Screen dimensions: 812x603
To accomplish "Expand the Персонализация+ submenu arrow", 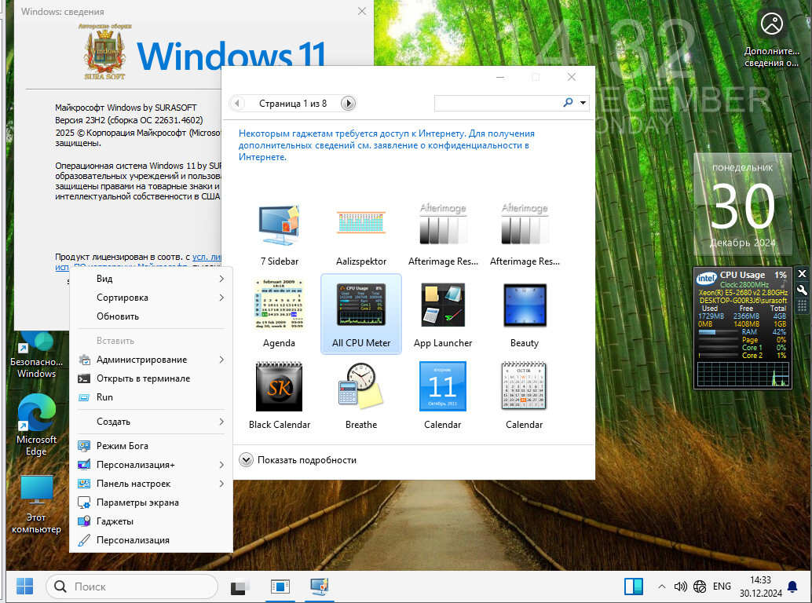I will [x=221, y=465].
